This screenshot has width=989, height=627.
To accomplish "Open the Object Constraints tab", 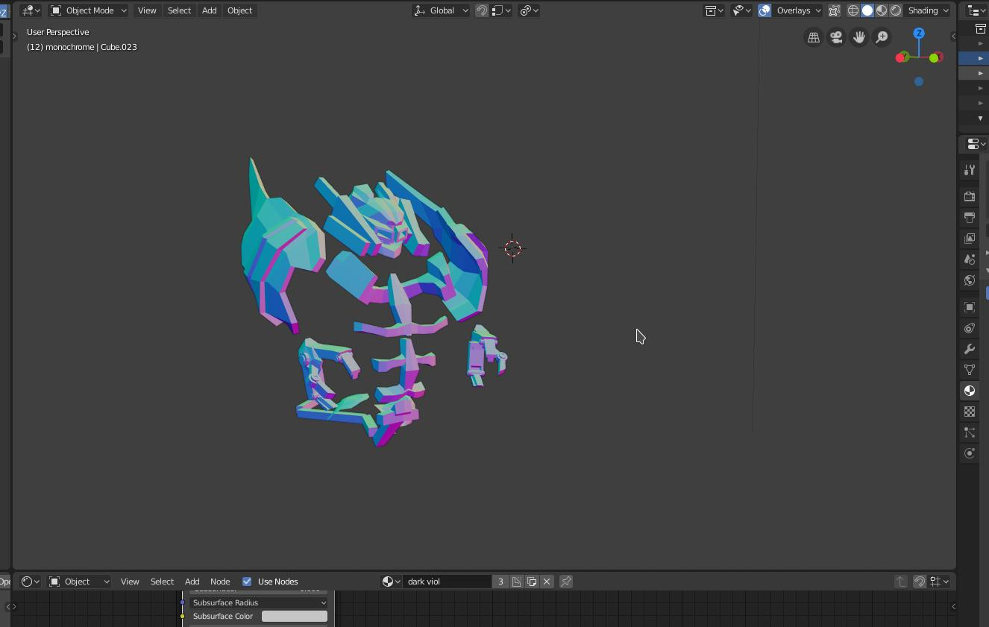I will [970, 328].
